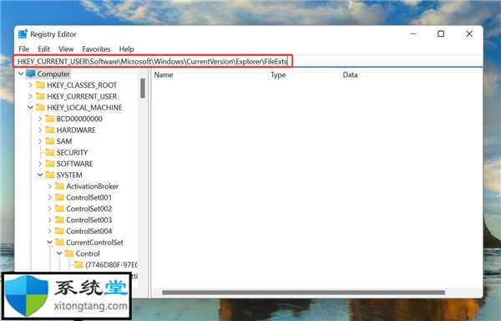Select the ControlSet002 key

pyautogui.click(x=89, y=208)
